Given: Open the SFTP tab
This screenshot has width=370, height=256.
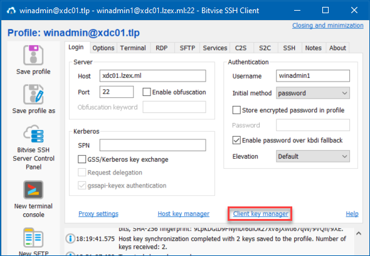Looking at the screenshot, I should click(188, 48).
